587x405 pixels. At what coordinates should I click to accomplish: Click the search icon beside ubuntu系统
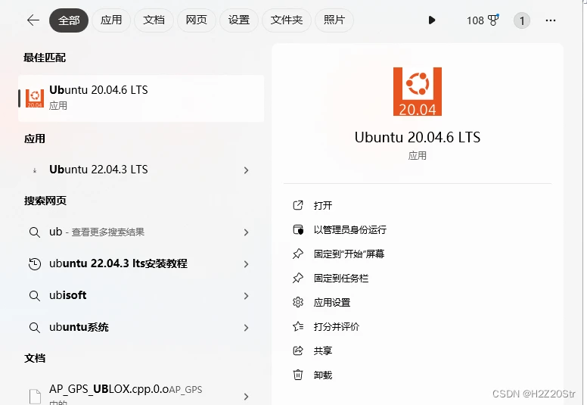coord(35,328)
